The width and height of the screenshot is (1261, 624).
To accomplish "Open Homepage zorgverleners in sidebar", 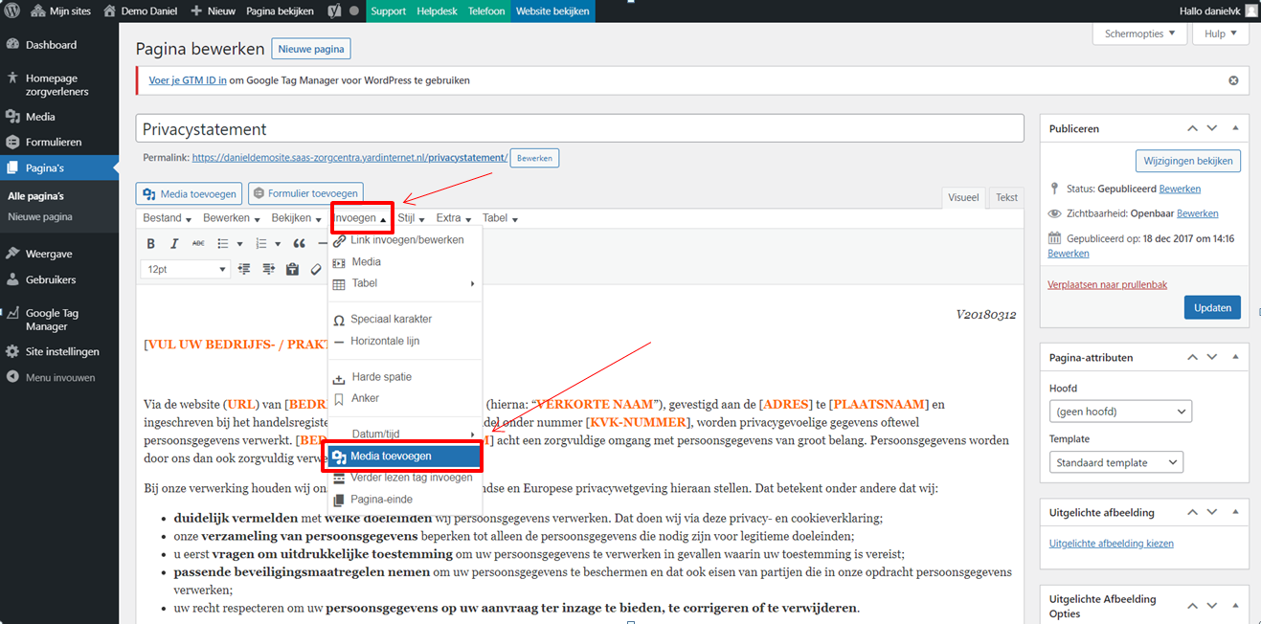I will pos(59,84).
